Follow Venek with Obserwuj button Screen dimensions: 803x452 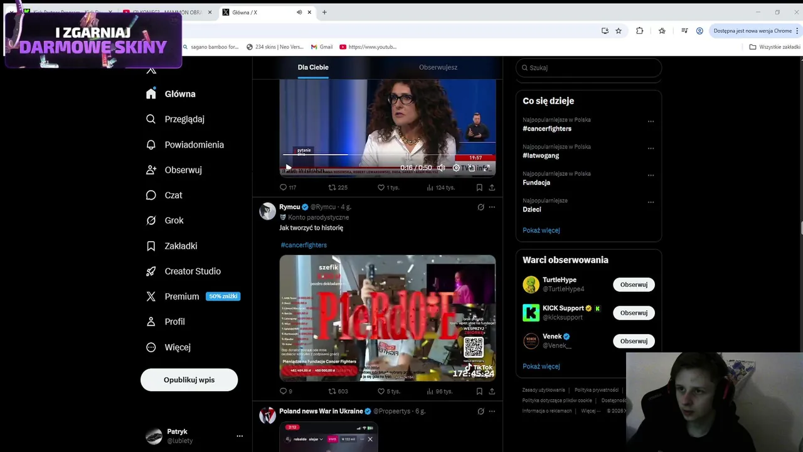click(x=634, y=341)
